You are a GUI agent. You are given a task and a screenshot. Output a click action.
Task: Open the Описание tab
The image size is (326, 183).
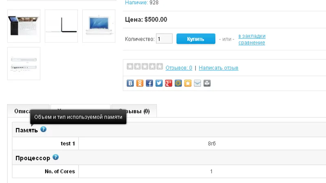[28, 111]
